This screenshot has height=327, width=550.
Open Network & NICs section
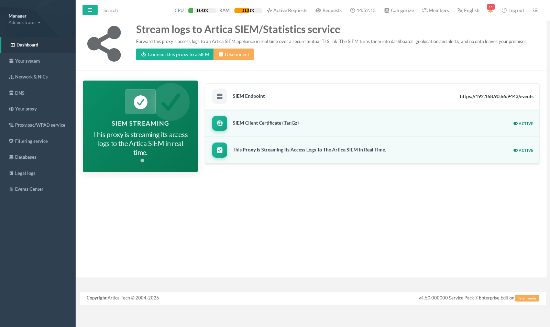point(38,77)
